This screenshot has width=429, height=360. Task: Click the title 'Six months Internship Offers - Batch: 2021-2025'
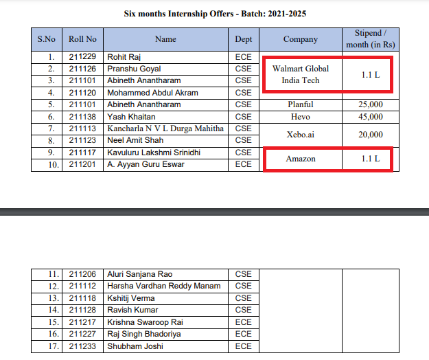click(215, 14)
